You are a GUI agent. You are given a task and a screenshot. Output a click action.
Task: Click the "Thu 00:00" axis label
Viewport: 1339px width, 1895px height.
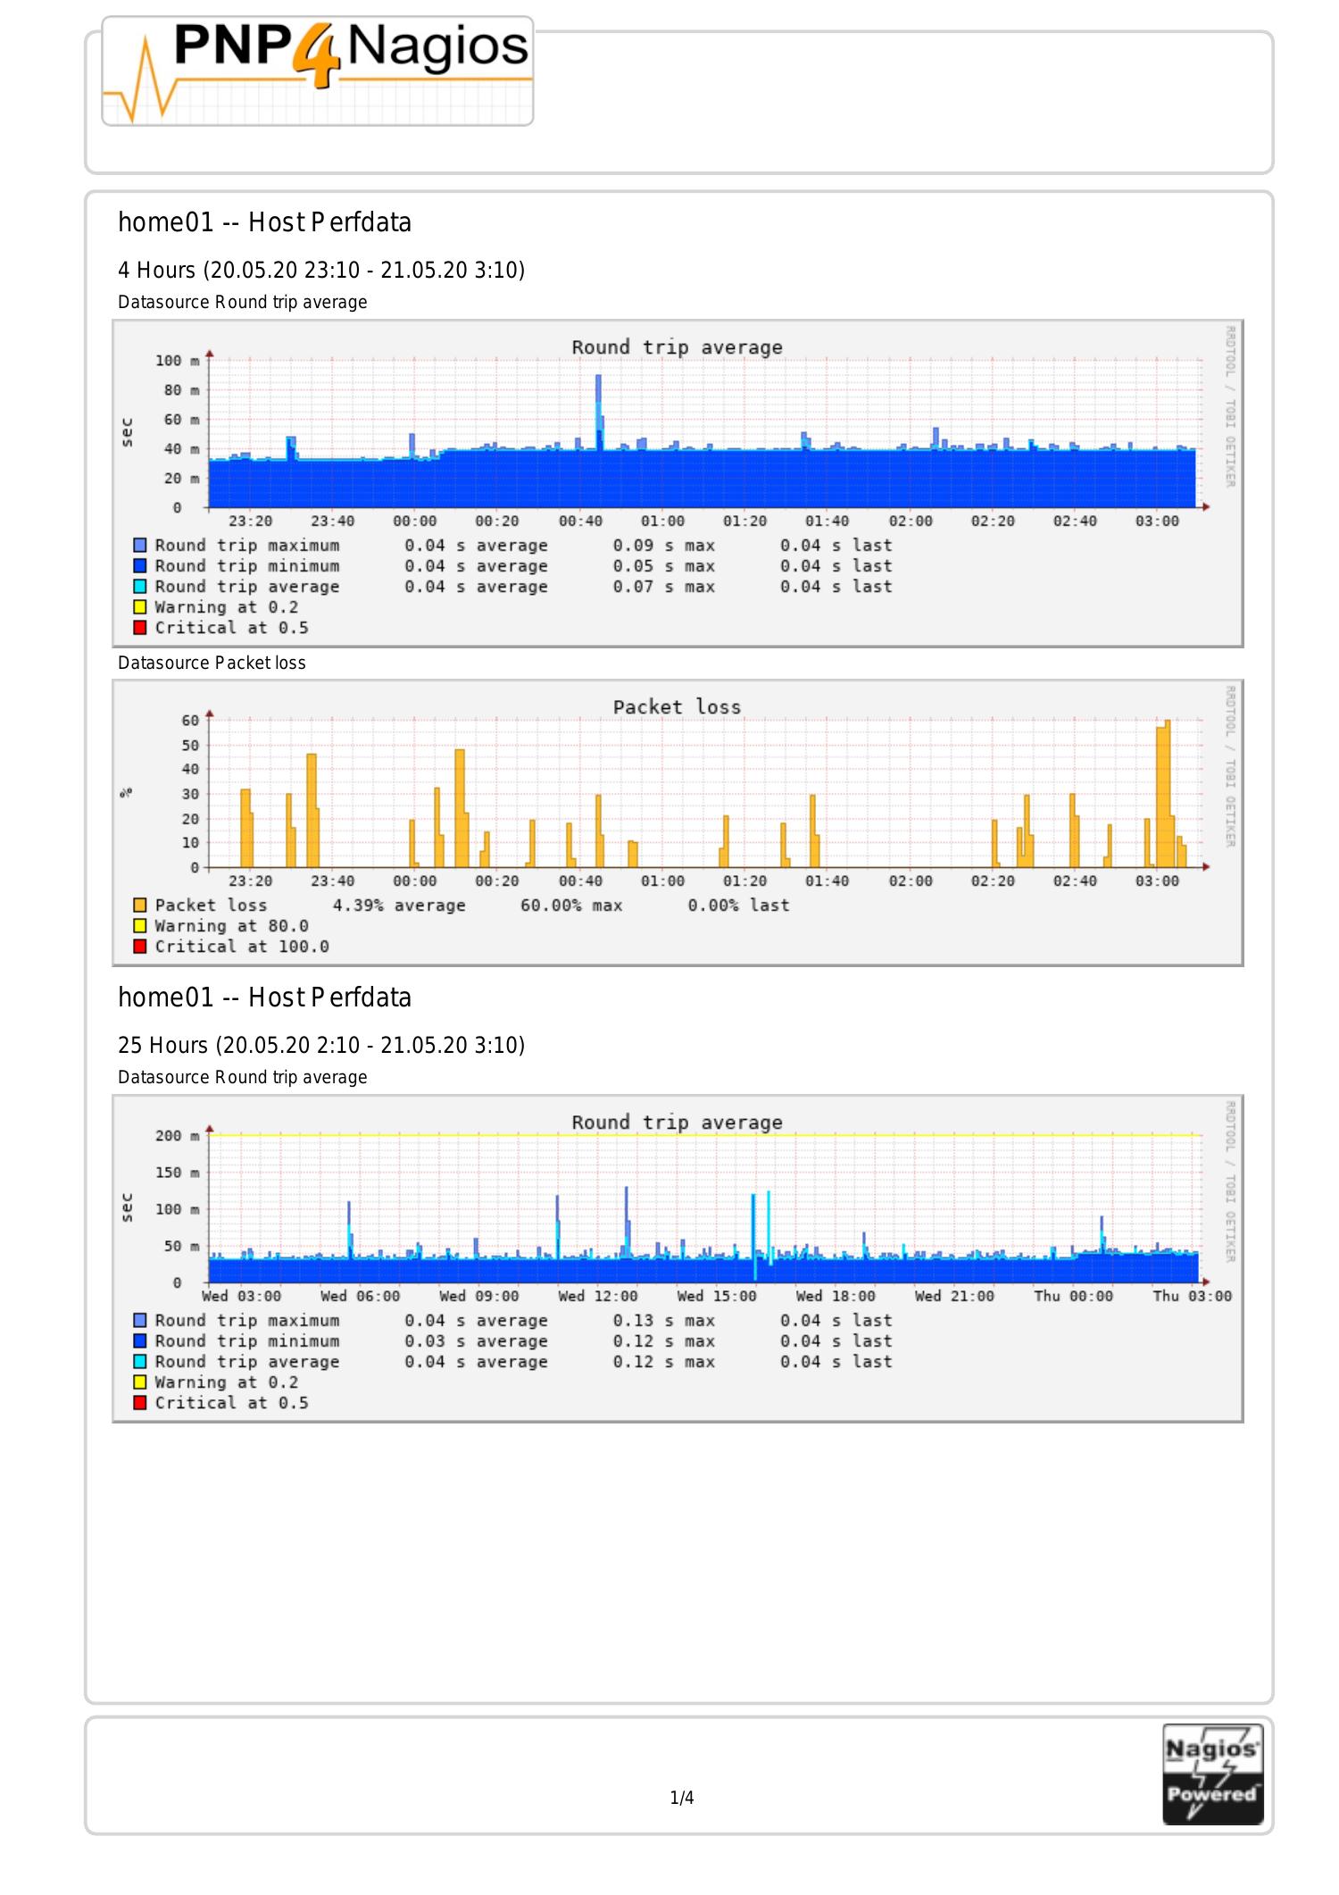(1073, 1297)
